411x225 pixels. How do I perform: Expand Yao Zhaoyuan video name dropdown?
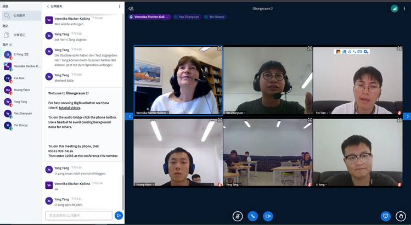237,113
